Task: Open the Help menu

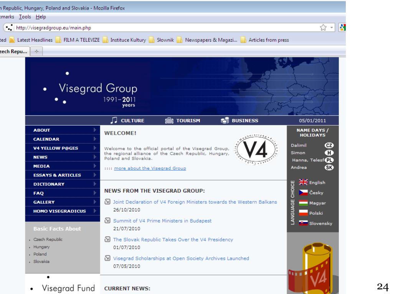Action: point(41,17)
